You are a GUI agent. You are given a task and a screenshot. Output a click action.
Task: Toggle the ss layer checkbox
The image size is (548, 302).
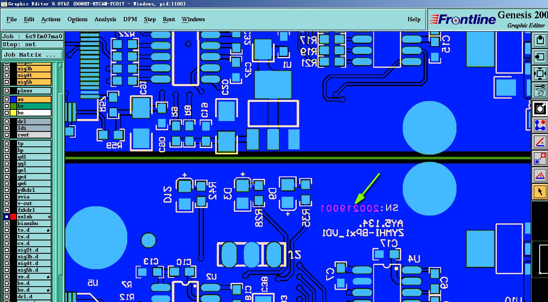coord(7,99)
